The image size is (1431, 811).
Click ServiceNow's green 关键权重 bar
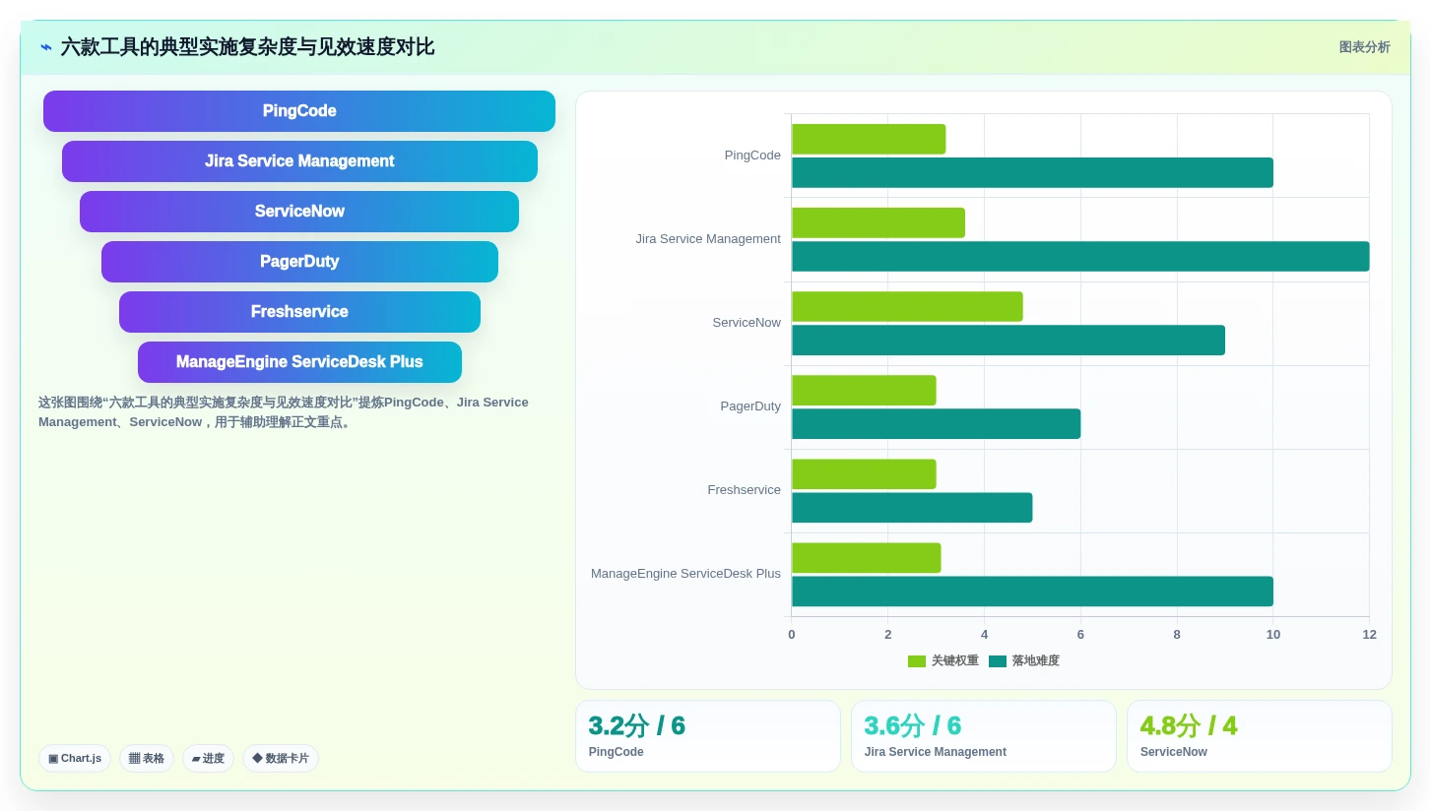tap(907, 306)
